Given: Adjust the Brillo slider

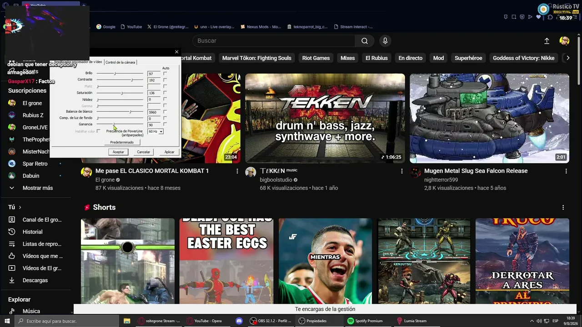Looking at the screenshot, I should click(x=120, y=74).
